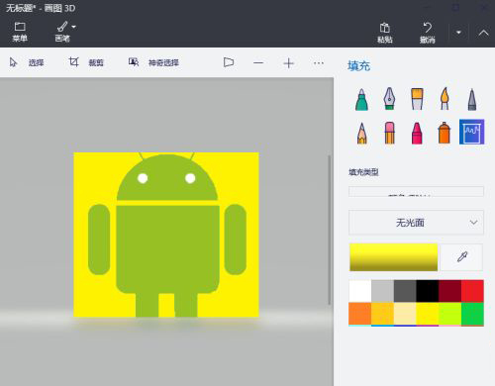Select the pencil tool

362,134
